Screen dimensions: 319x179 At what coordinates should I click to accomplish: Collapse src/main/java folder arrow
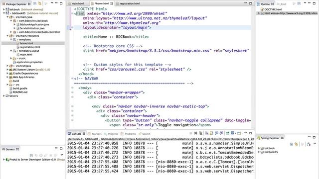tap(7, 17)
